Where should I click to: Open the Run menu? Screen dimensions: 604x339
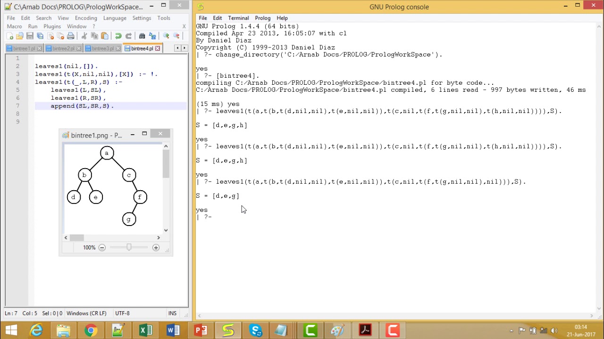click(33, 26)
